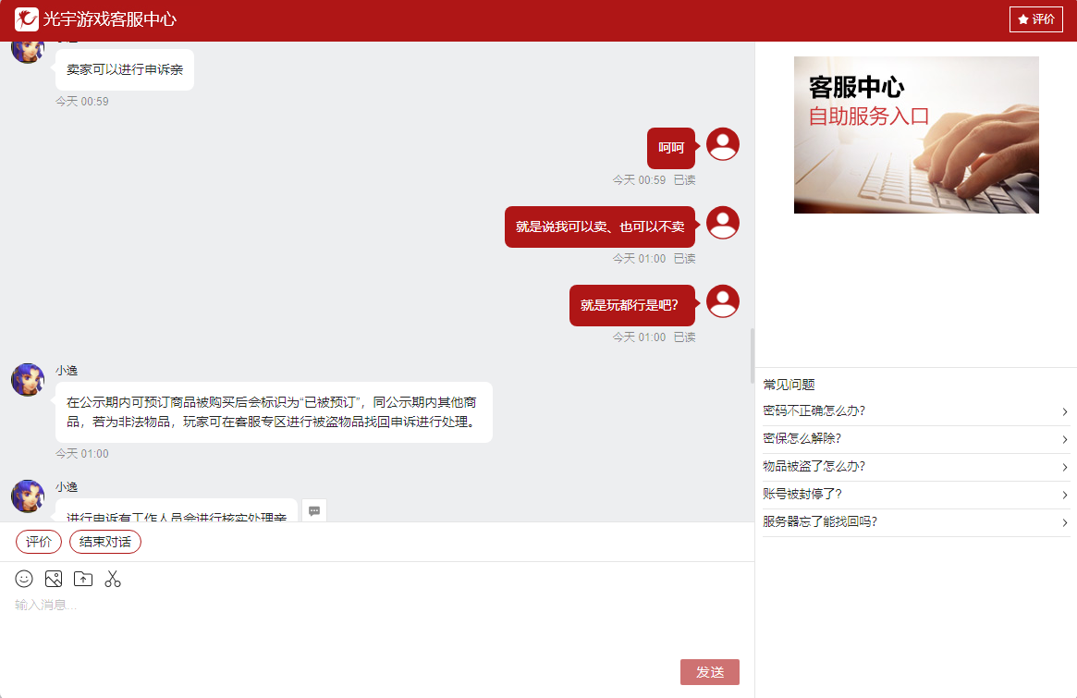
Task: Open 账号被封停了? FAQ entry
Action: pos(915,495)
